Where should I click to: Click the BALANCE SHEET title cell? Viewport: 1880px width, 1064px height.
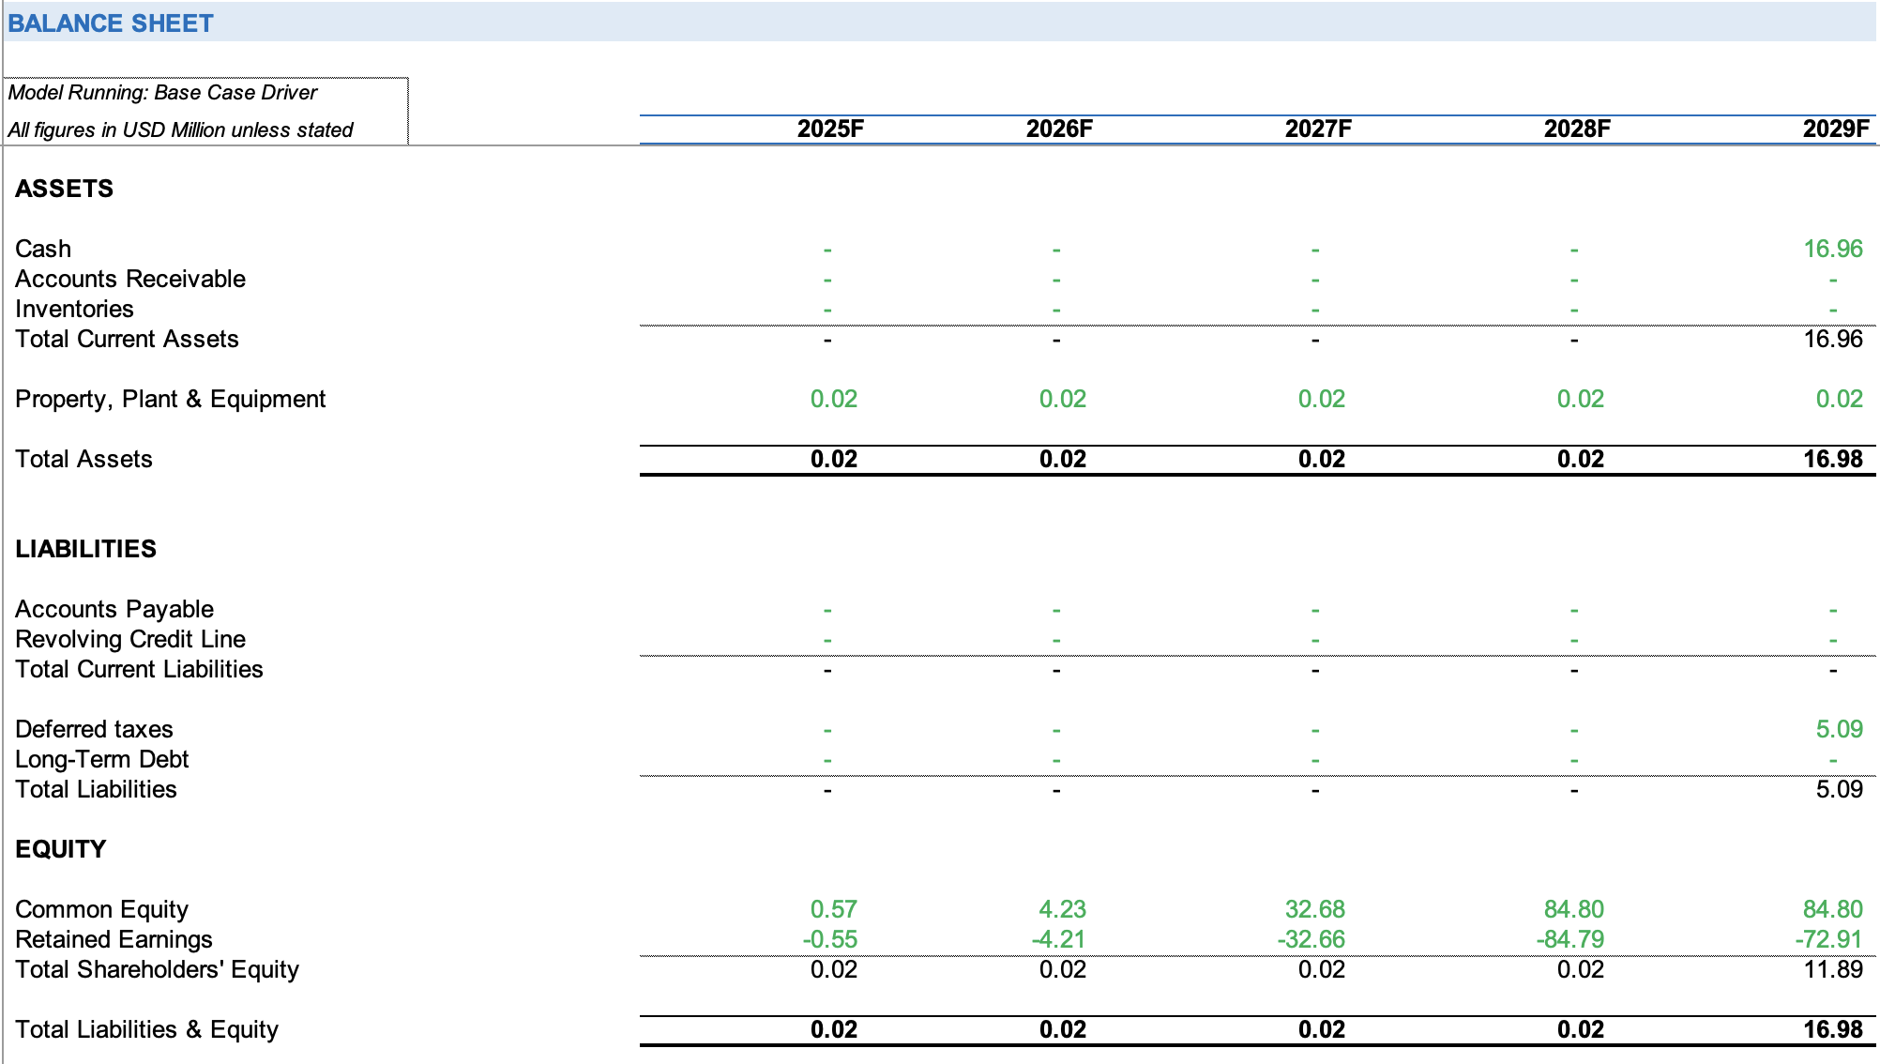coord(111,23)
